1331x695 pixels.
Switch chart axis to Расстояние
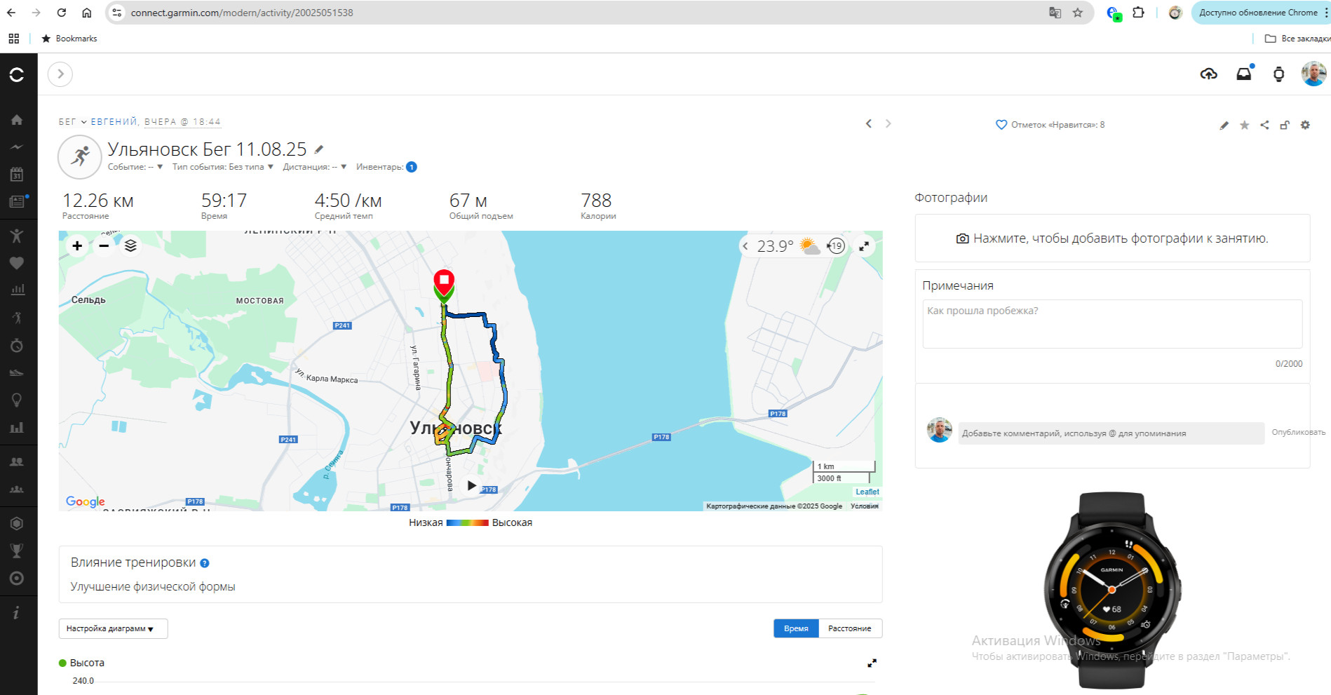(850, 628)
